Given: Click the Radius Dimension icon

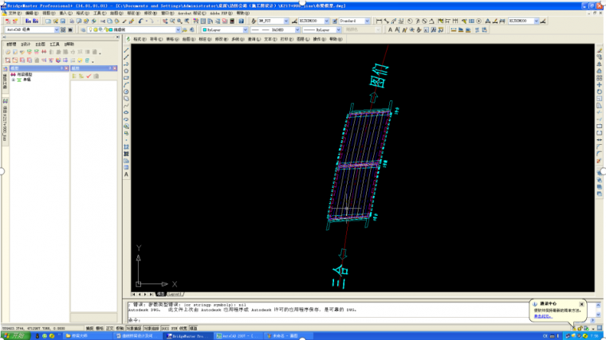Looking at the screenshot, I should (410, 21).
